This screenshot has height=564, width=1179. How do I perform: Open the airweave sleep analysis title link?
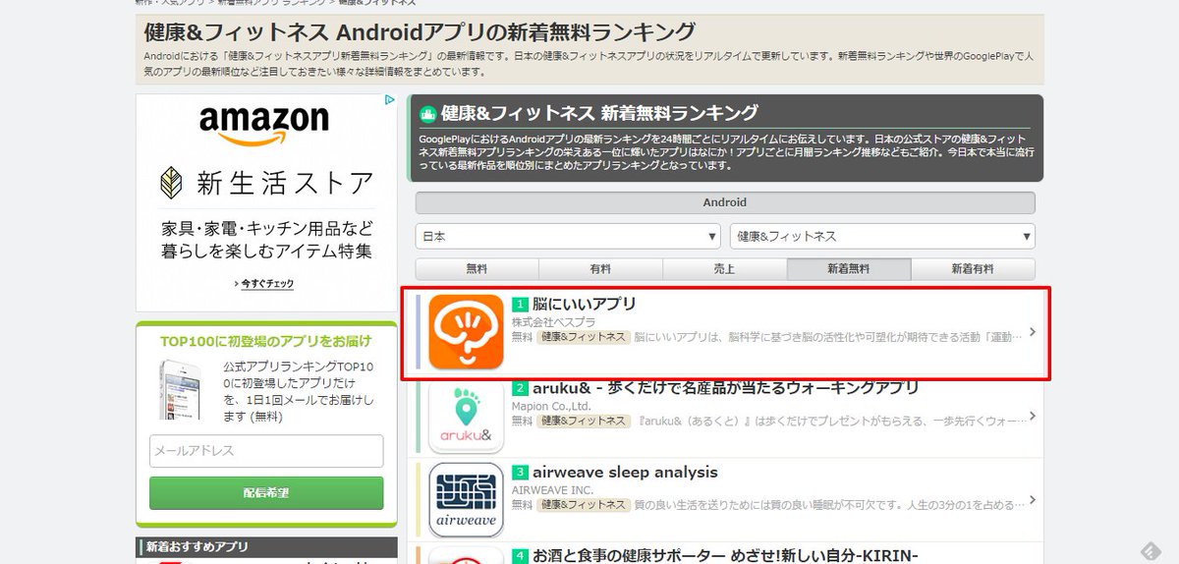[x=625, y=473]
